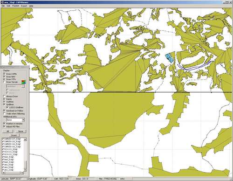This screenshot has width=233, height=181.
Task: Open the Additional Info dropdown
Action: (15, 120)
